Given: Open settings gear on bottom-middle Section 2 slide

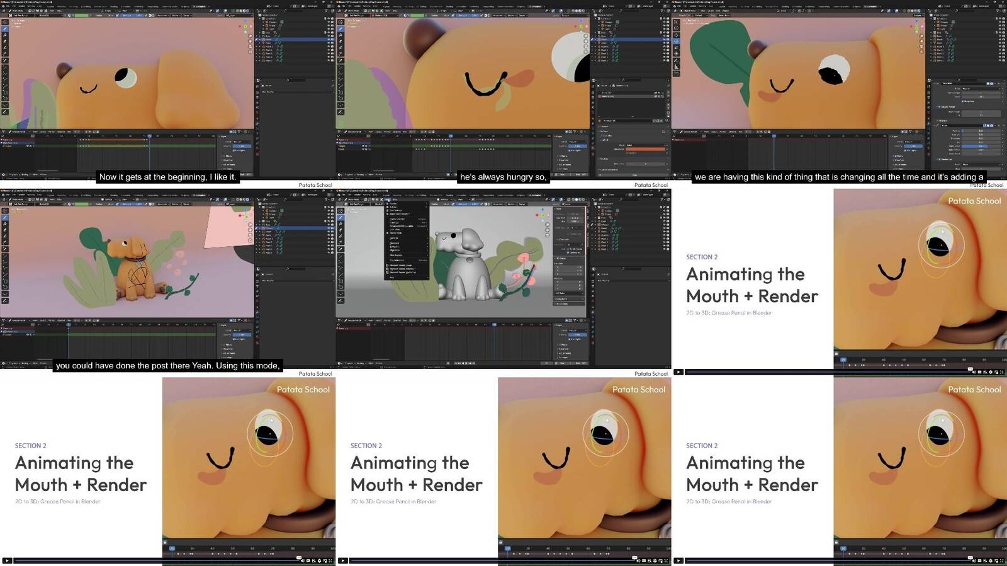Looking at the screenshot, I should tap(655, 561).
